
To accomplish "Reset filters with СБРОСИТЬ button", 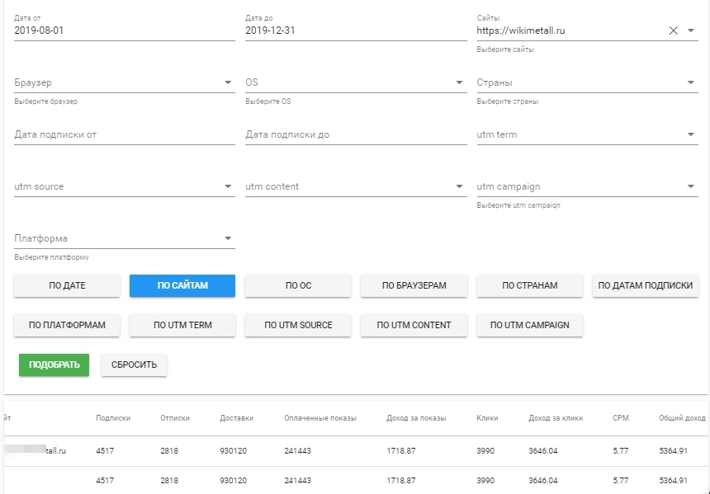I will click(x=134, y=365).
